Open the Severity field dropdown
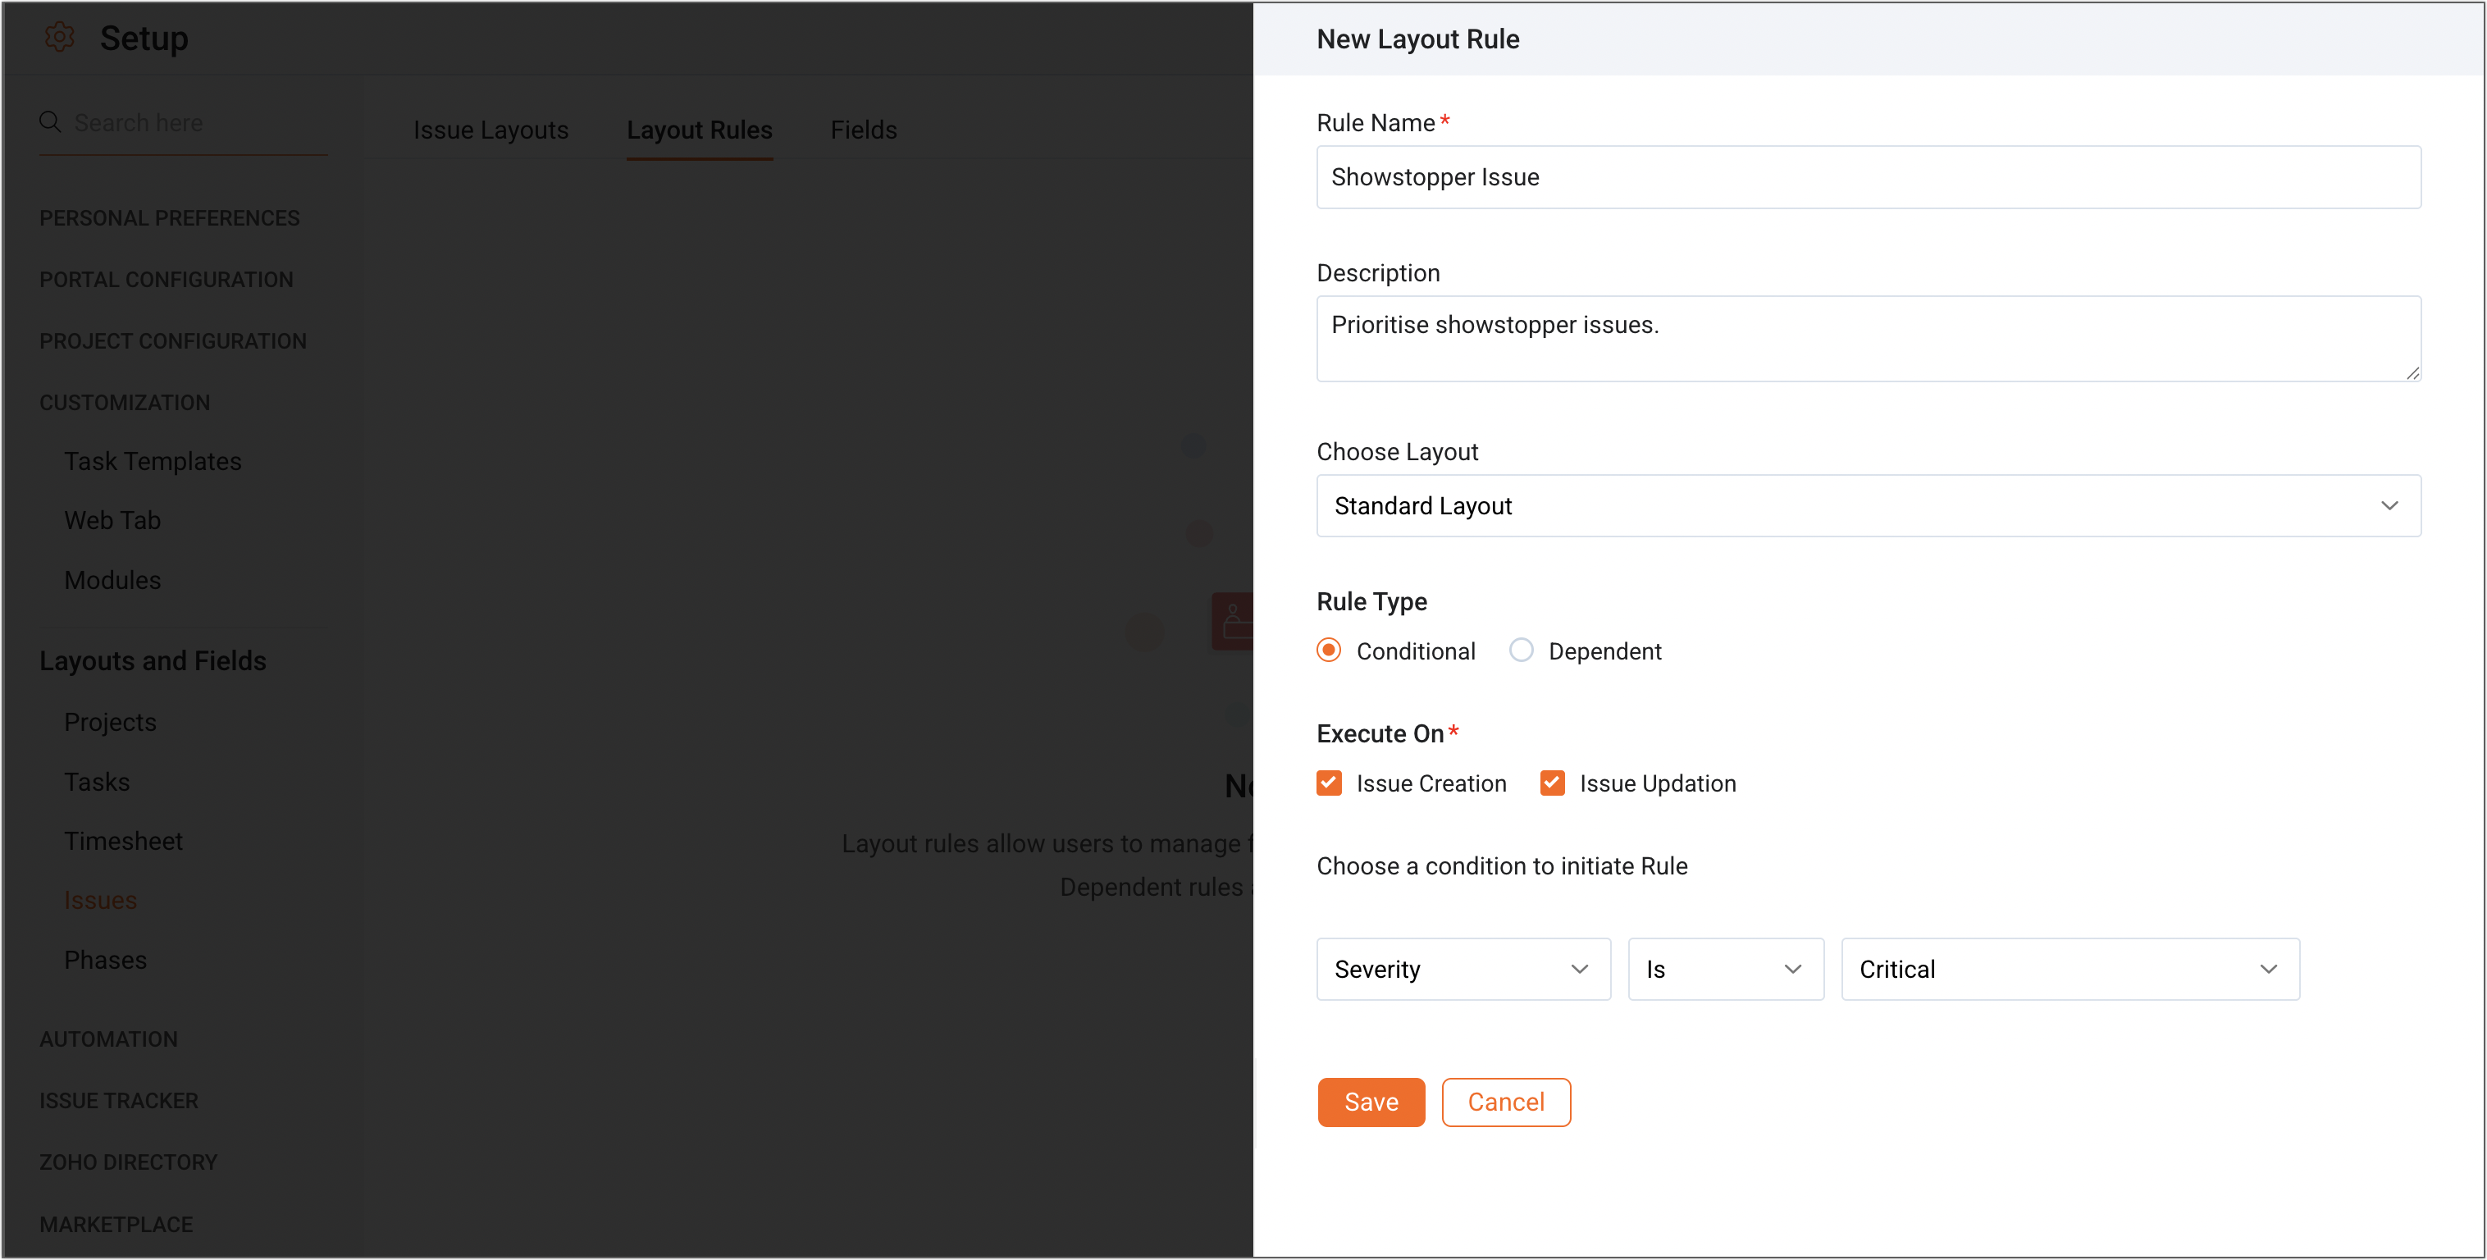2487x1260 pixels. click(1463, 969)
